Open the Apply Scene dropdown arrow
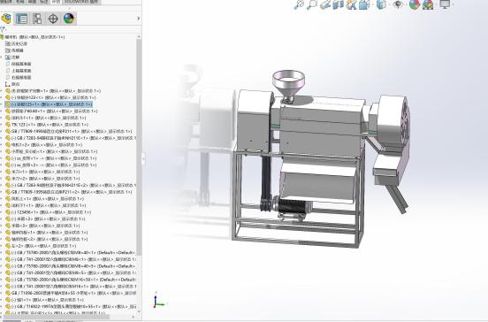The height and width of the screenshot is (322, 488). pyautogui.click(x=436, y=4)
